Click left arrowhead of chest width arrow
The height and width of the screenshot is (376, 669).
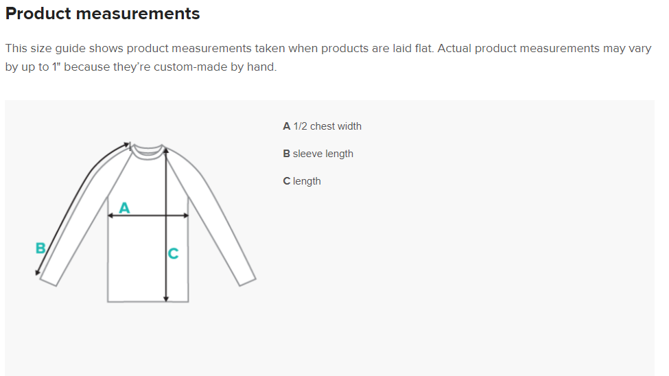(110, 215)
